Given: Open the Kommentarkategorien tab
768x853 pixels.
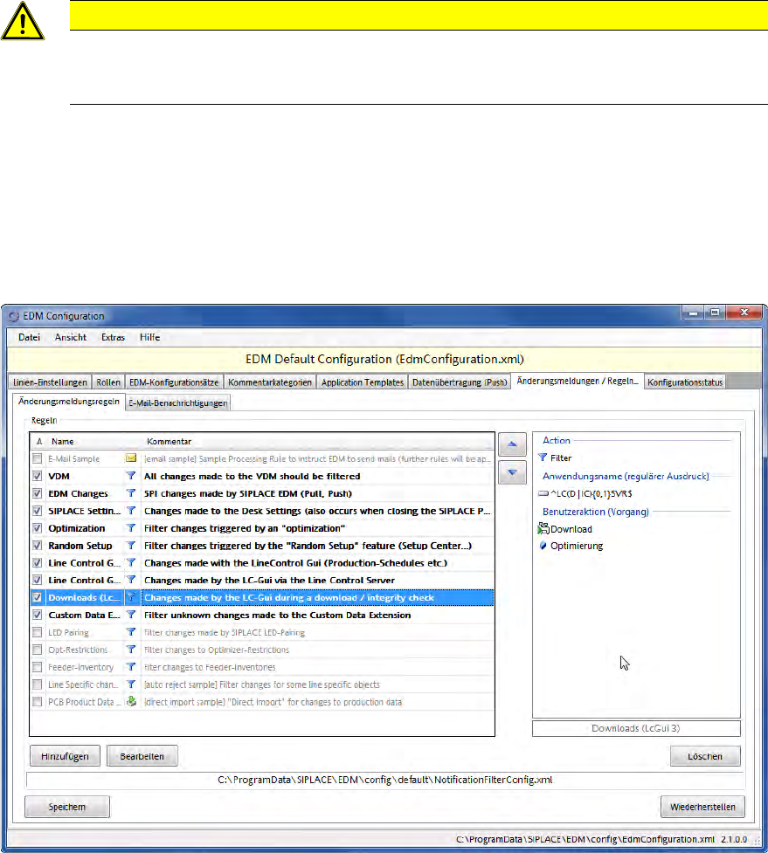Looking at the screenshot, I should (x=270, y=382).
